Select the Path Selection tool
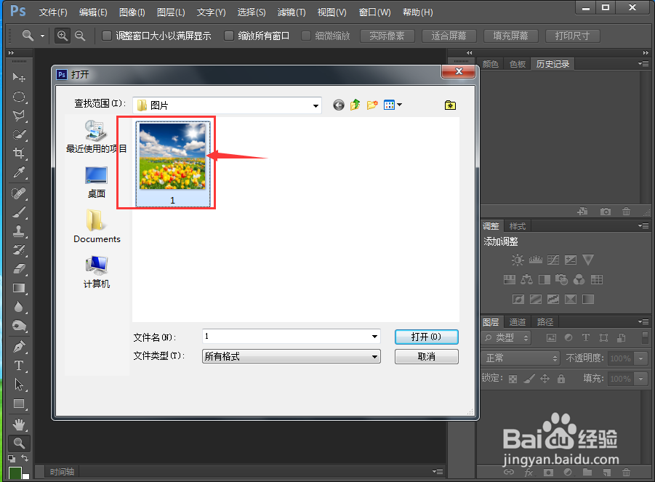The image size is (655, 482). click(19, 385)
